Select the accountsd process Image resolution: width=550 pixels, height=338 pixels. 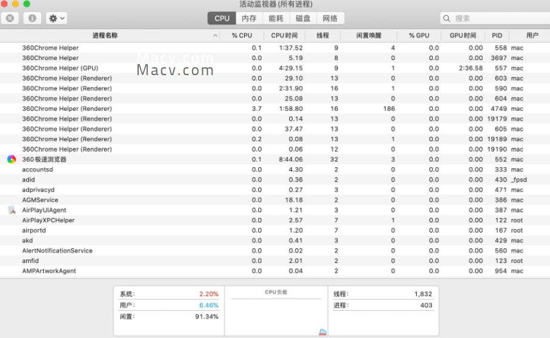[x=38, y=170]
